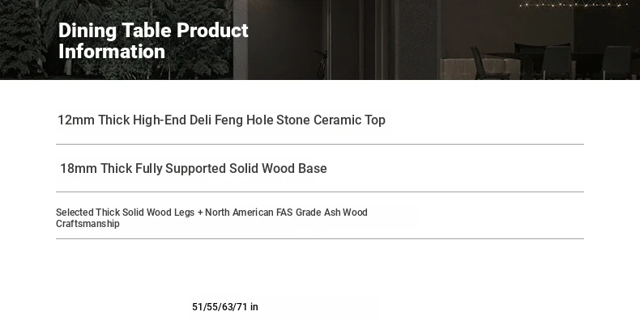Click the trees in the banner image
Image resolution: width=640 pixels, height=320 pixels.
click(x=117, y=40)
